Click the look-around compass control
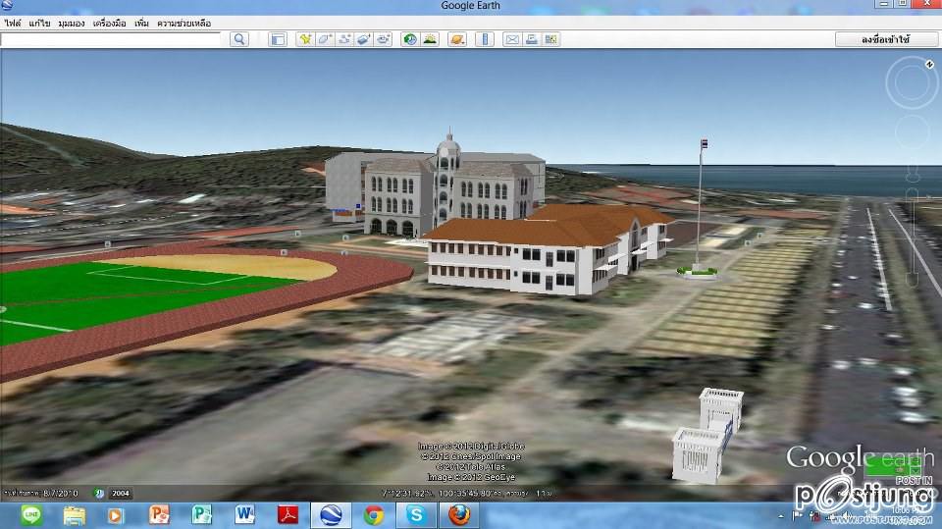This screenshot has width=942, height=529. point(912,82)
